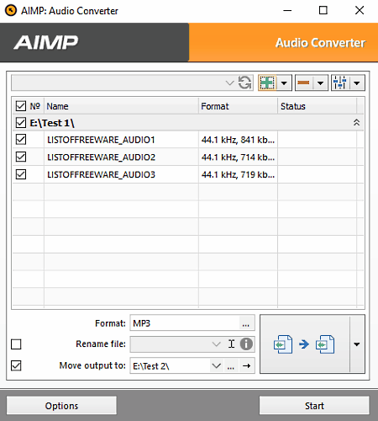Click the AIMP logo in title bar
The image size is (378, 421).
pos(11,11)
